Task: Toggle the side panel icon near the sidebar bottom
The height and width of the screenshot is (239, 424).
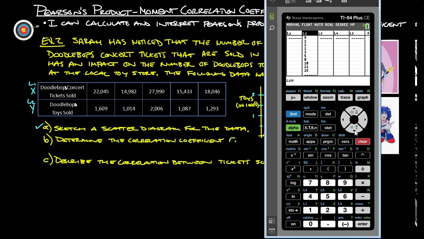Action: click(x=272, y=221)
